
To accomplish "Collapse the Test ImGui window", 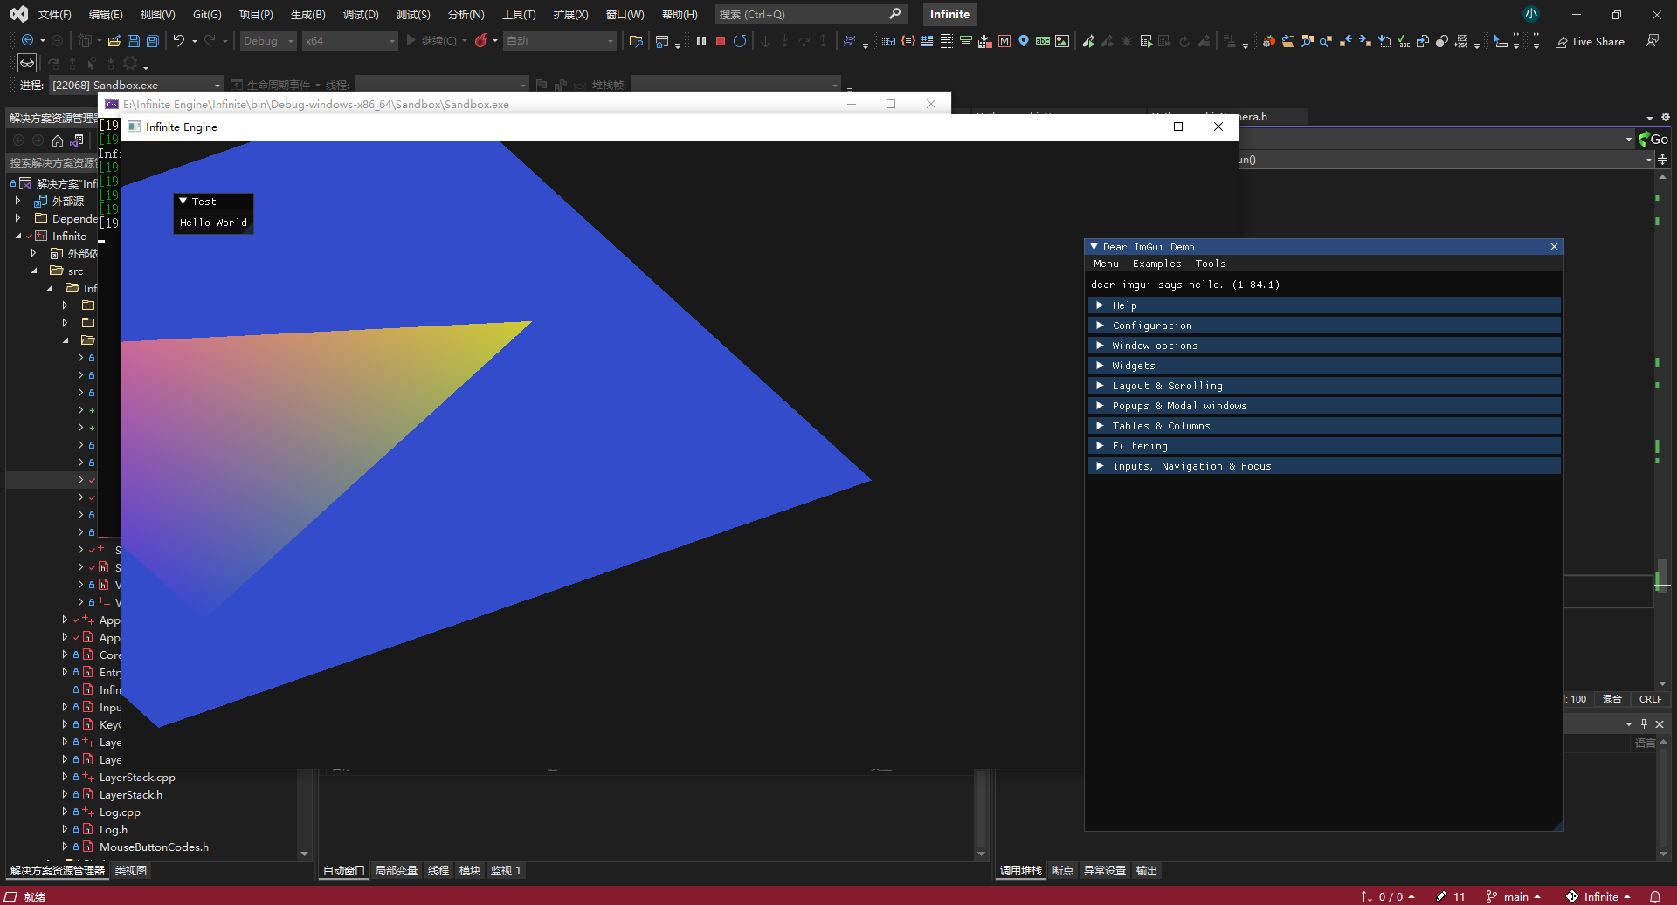I will click(x=183, y=202).
